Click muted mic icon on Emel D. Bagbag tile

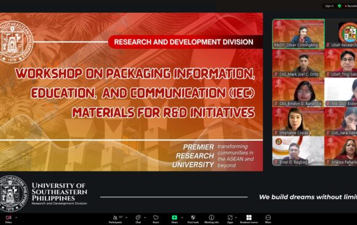pyautogui.click(x=276, y=162)
